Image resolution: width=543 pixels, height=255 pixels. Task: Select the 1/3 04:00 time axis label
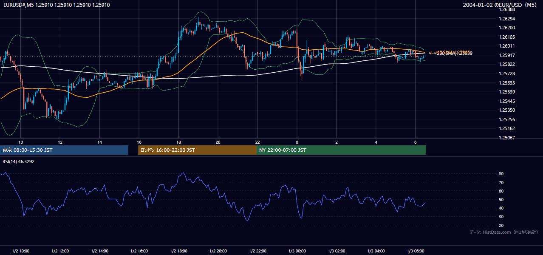[376, 251]
